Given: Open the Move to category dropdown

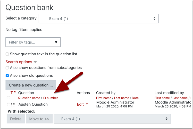Looking at the screenshot, I should pos(112,119).
